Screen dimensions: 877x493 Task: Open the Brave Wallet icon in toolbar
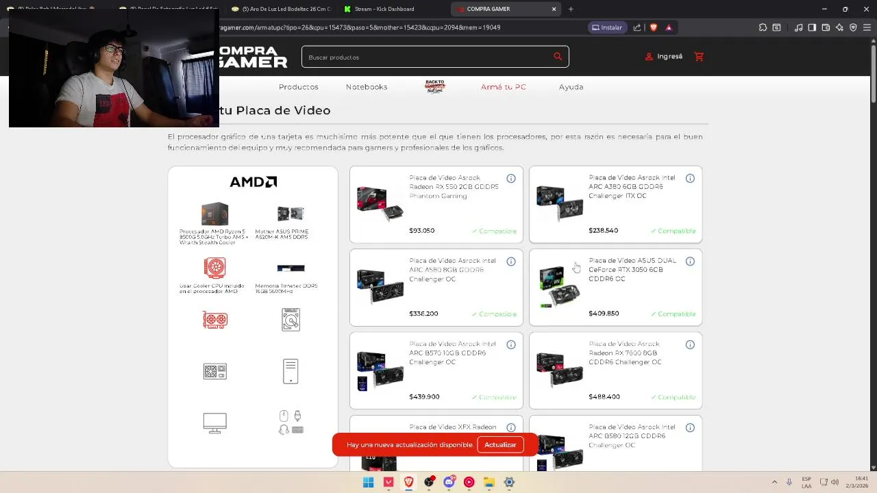826,27
